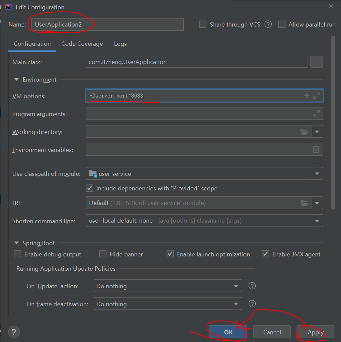This screenshot has height=342, width=341.
Task: Open Shorten command line dropdown
Action: tap(317, 221)
